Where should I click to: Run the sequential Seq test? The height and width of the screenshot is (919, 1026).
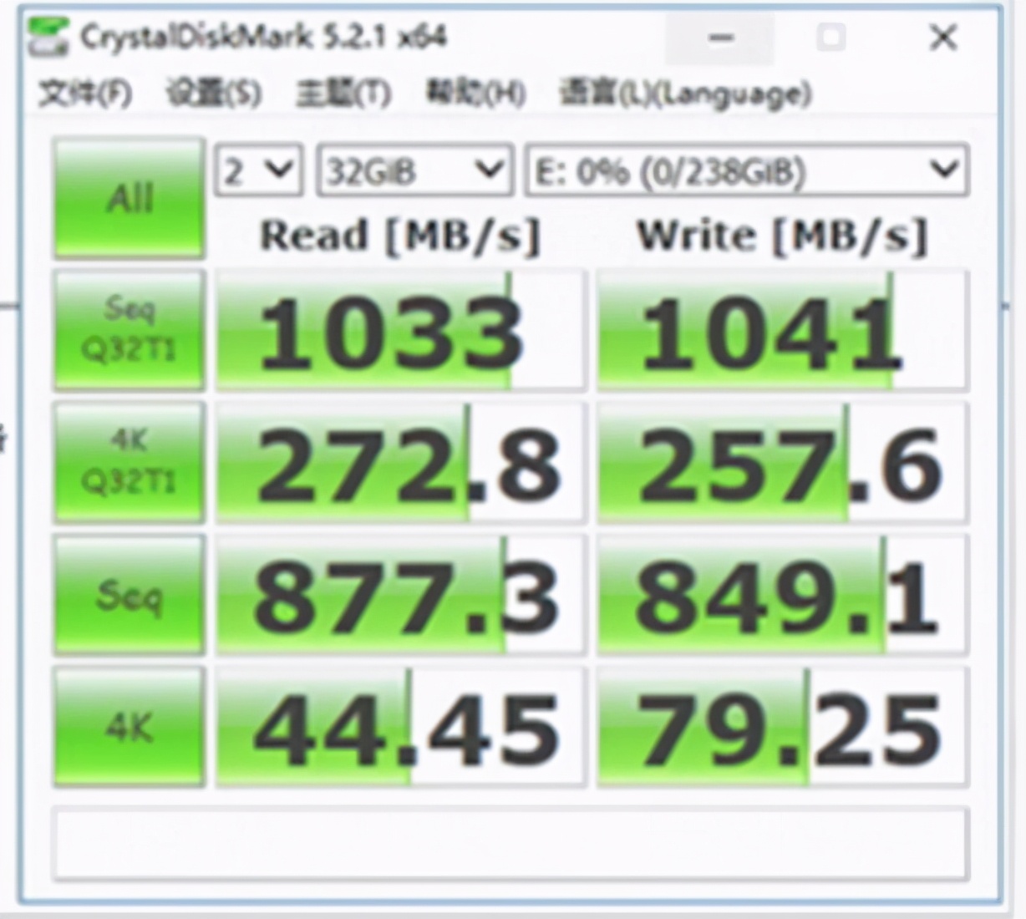127,595
